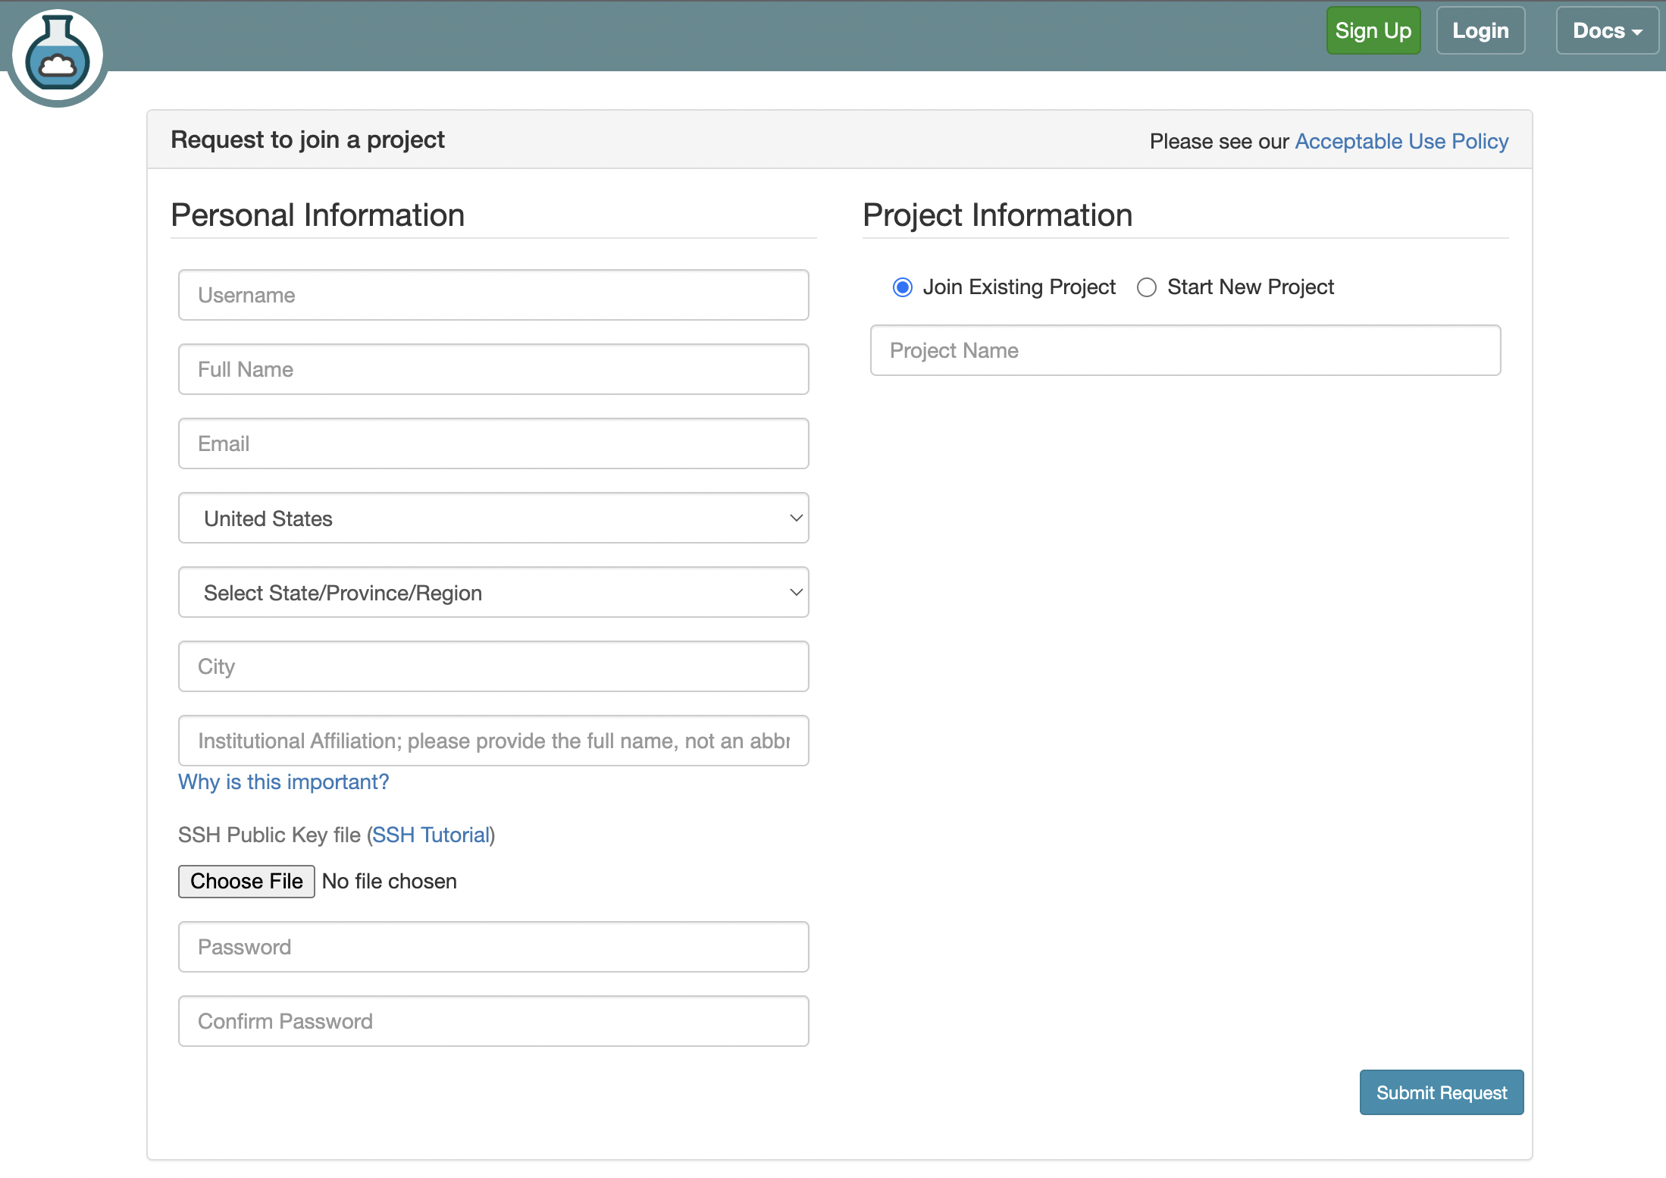Click the Confirm Password field

[x=493, y=1021]
